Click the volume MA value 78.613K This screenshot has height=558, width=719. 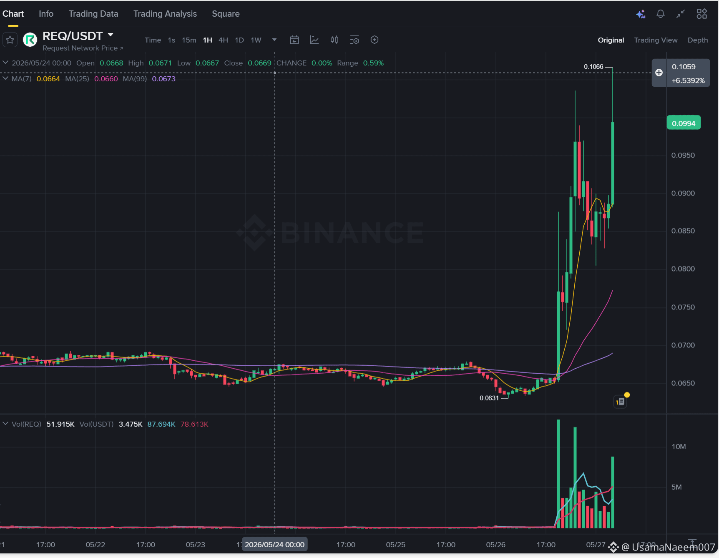point(194,424)
